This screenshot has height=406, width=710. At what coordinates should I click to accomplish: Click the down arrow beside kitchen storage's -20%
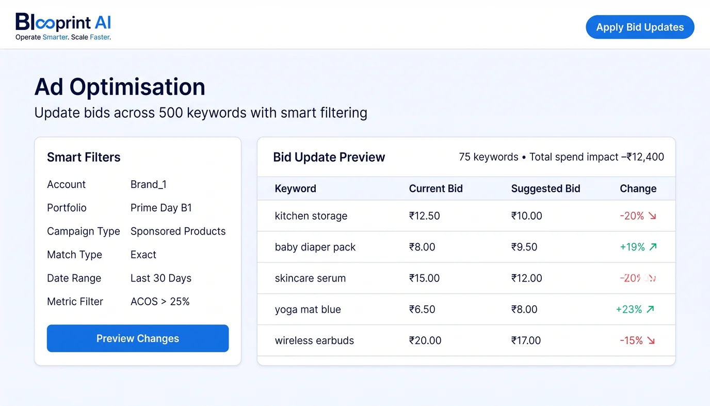coord(652,216)
